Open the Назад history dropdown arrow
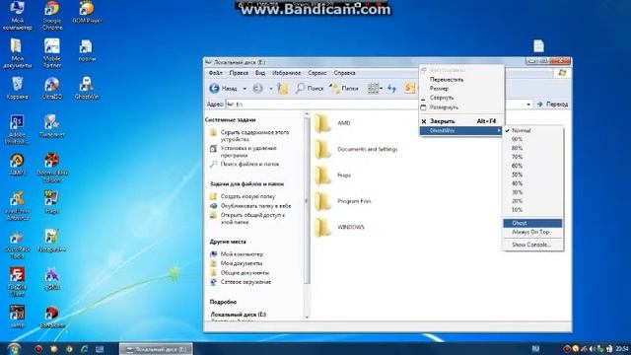Viewport: 631px width, 355px height. point(245,89)
